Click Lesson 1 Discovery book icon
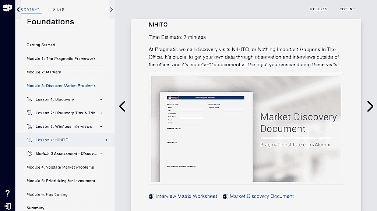The height and width of the screenshot is (211, 377). (29, 99)
